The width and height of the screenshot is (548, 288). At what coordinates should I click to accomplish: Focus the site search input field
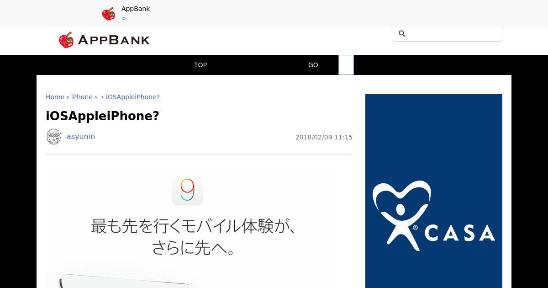(x=448, y=34)
